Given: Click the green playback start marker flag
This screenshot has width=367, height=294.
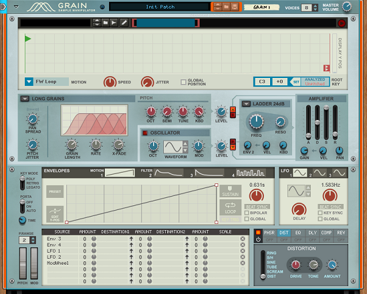Looking at the screenshot, I should click(x=28, y=39).
